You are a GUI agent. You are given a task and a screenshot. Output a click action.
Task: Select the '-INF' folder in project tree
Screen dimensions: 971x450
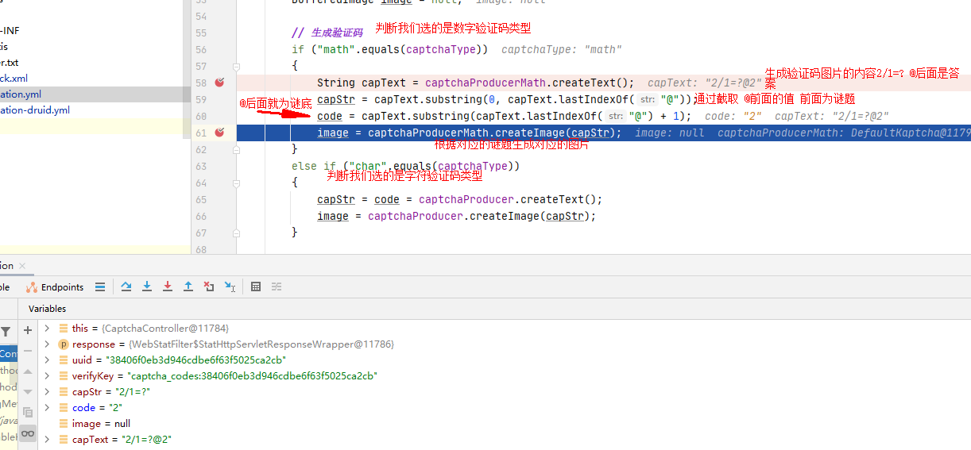(x=10, y=30)
